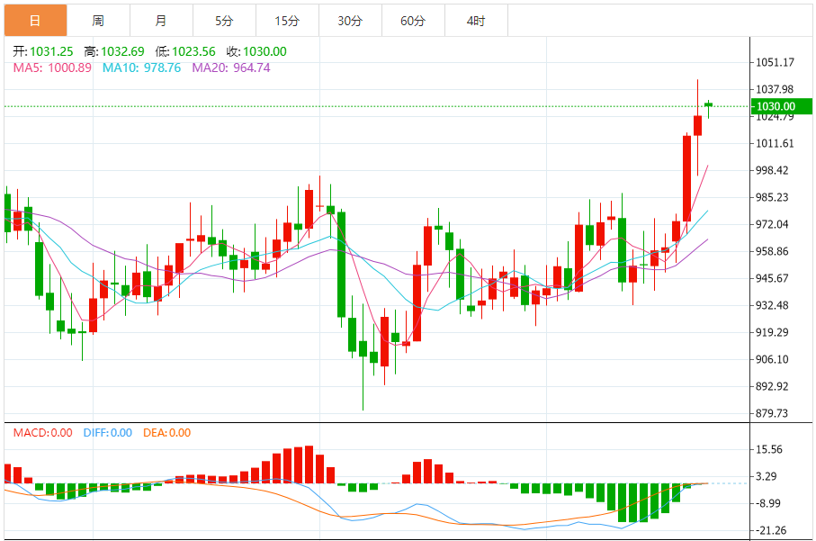This screenshot has width=816, height=541.
Task: Click the DIFF:0.00 indicator label
Action: (108, 433)
